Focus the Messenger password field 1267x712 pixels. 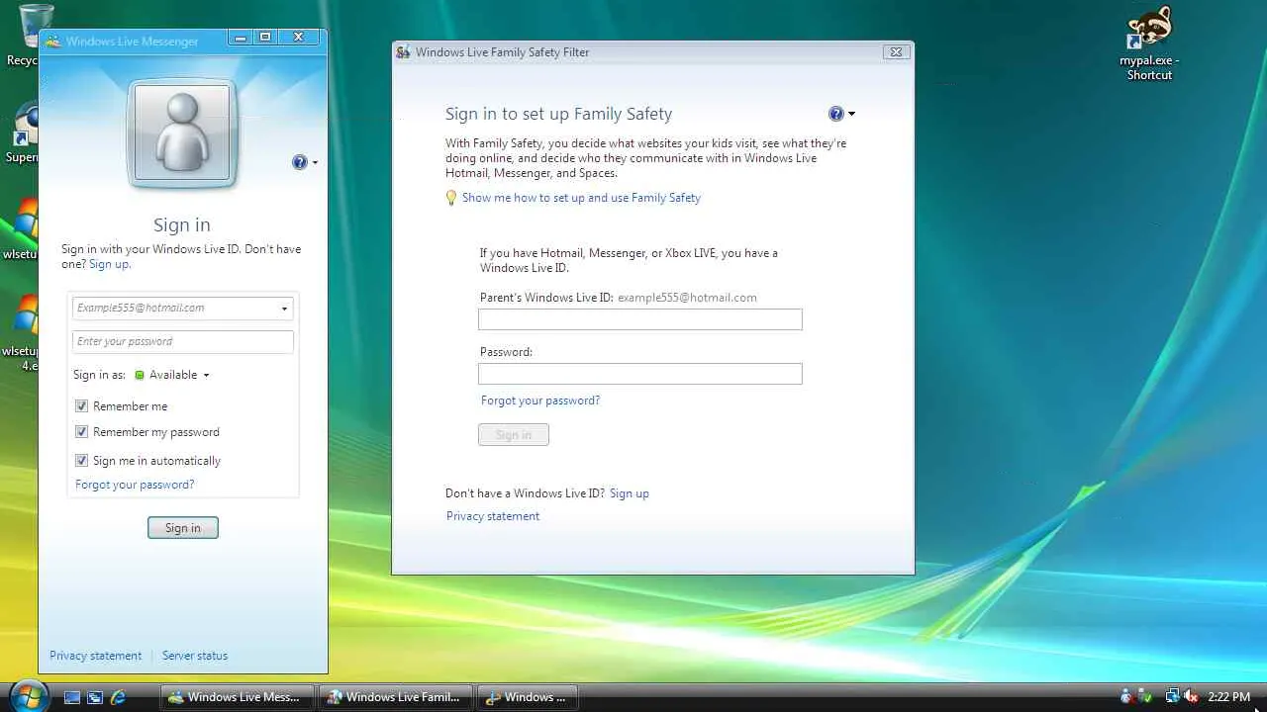183,341
